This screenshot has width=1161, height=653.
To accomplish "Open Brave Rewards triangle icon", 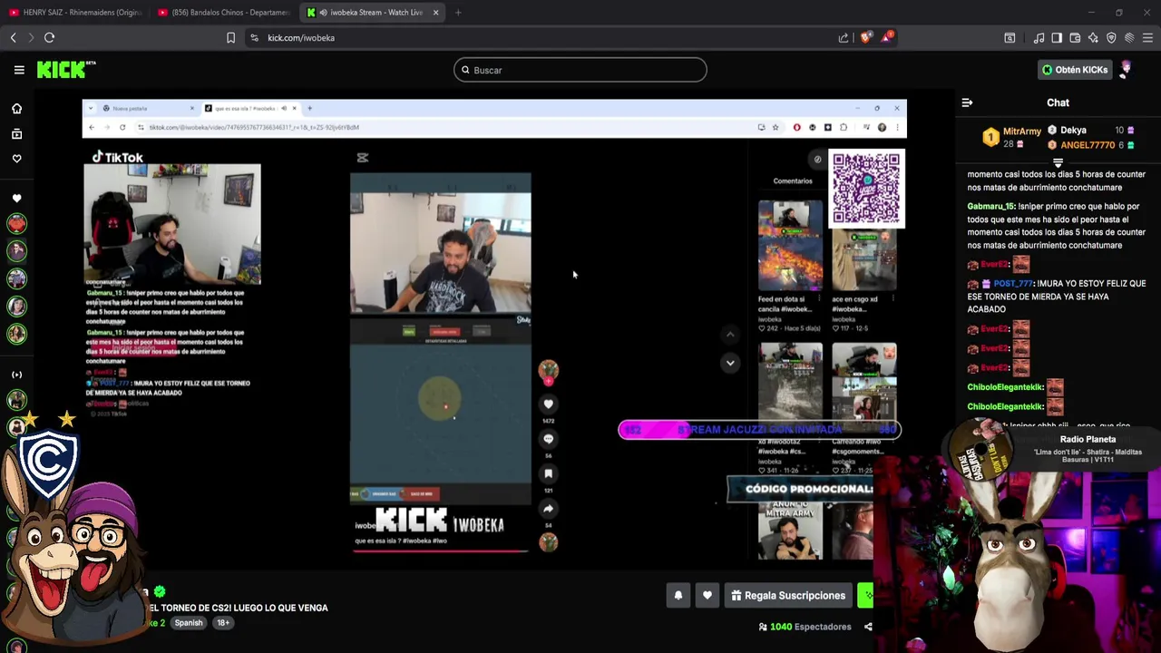I will click(888, 37).
